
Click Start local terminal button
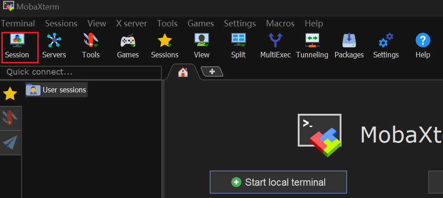pos(278,182)
